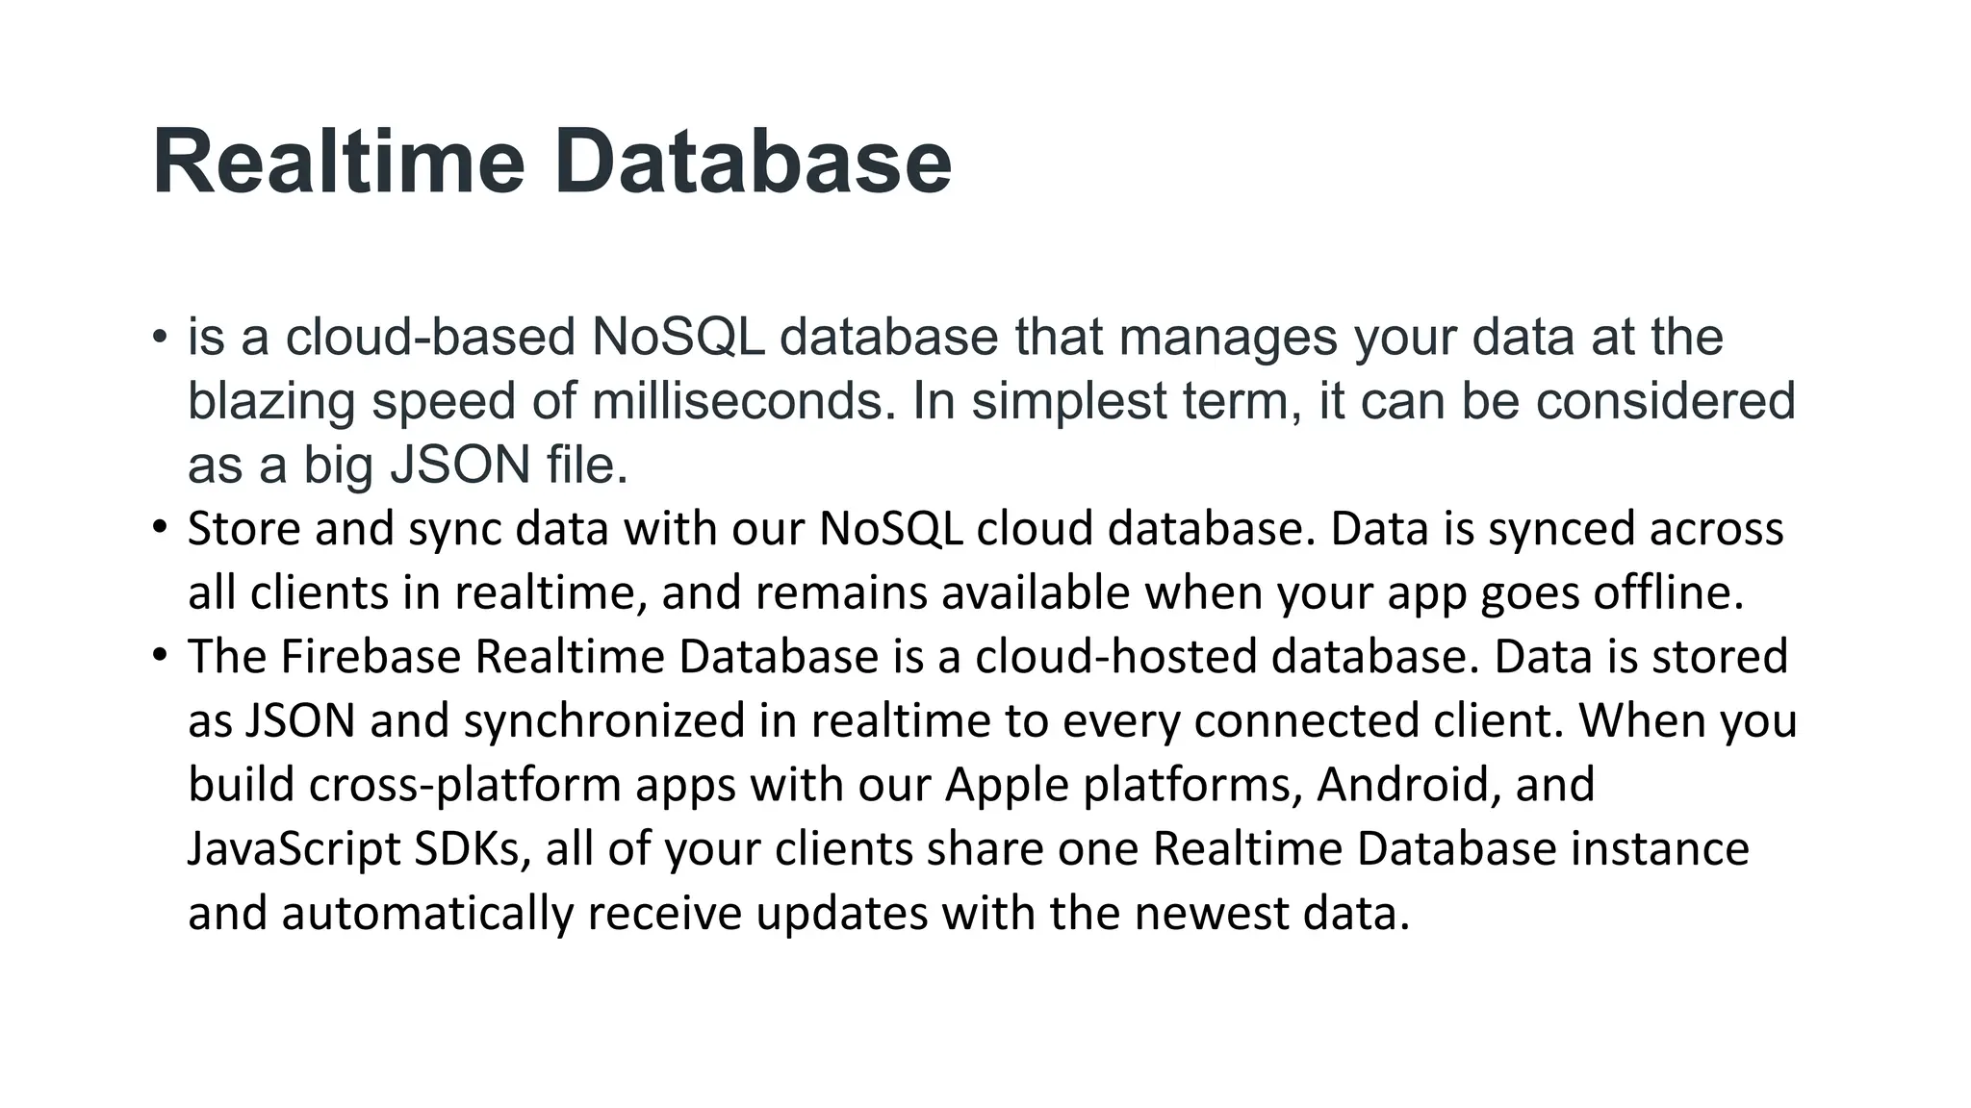Click the line "and automatically receive updates with the newest data."
This screenshot has height=1108, width=1971.
pyautogui.click(x=799, y=913)
